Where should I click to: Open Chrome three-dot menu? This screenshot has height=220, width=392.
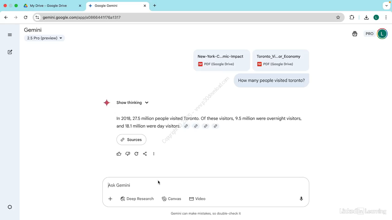pos(386,17)
